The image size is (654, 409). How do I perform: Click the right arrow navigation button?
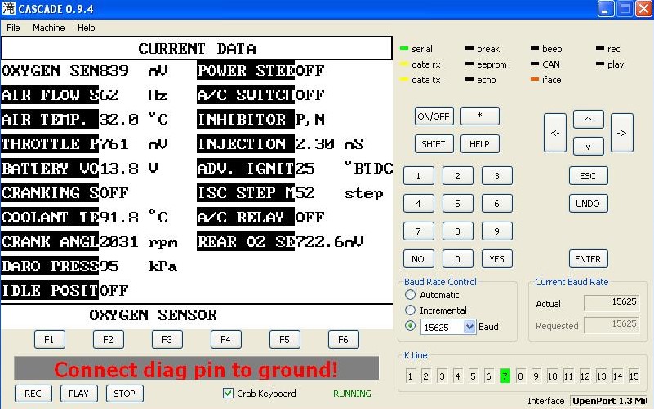622,133
